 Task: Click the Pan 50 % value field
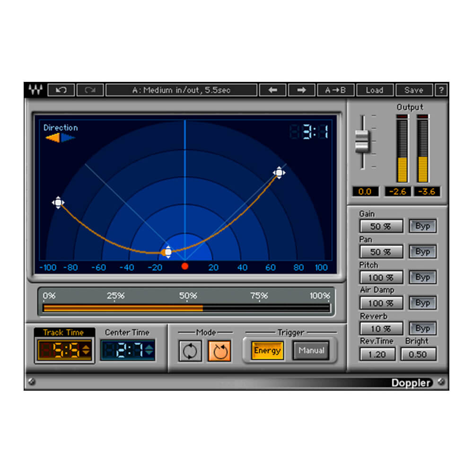[x=381, y=252]
